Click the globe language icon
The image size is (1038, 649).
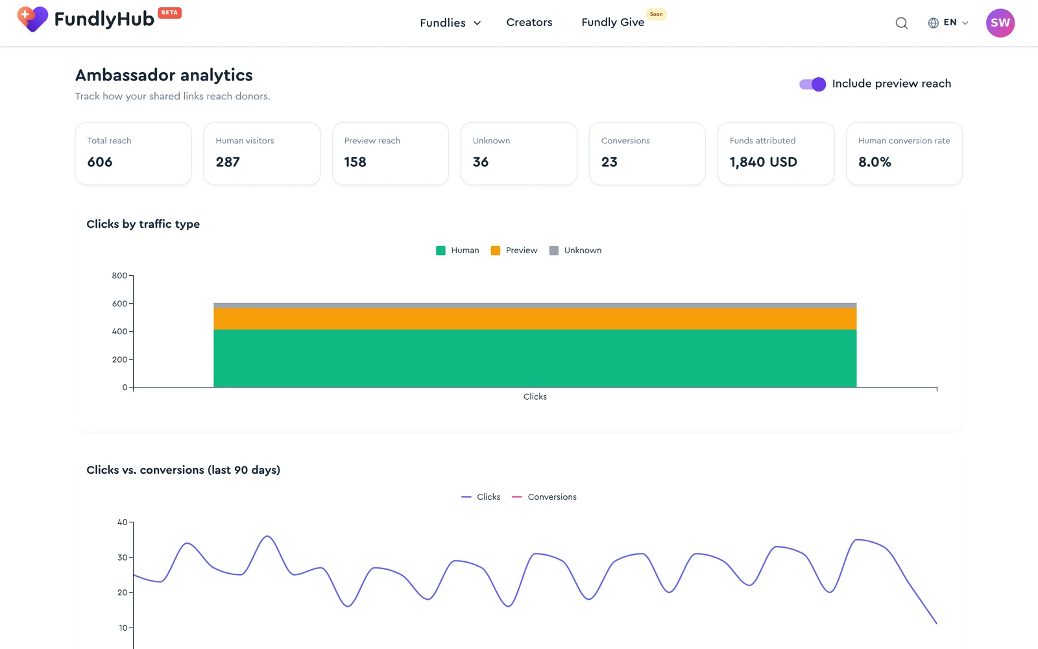coord(933,23)
